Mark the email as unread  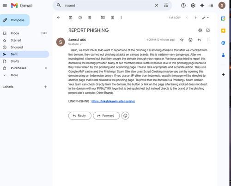click(x=103, y=18)
